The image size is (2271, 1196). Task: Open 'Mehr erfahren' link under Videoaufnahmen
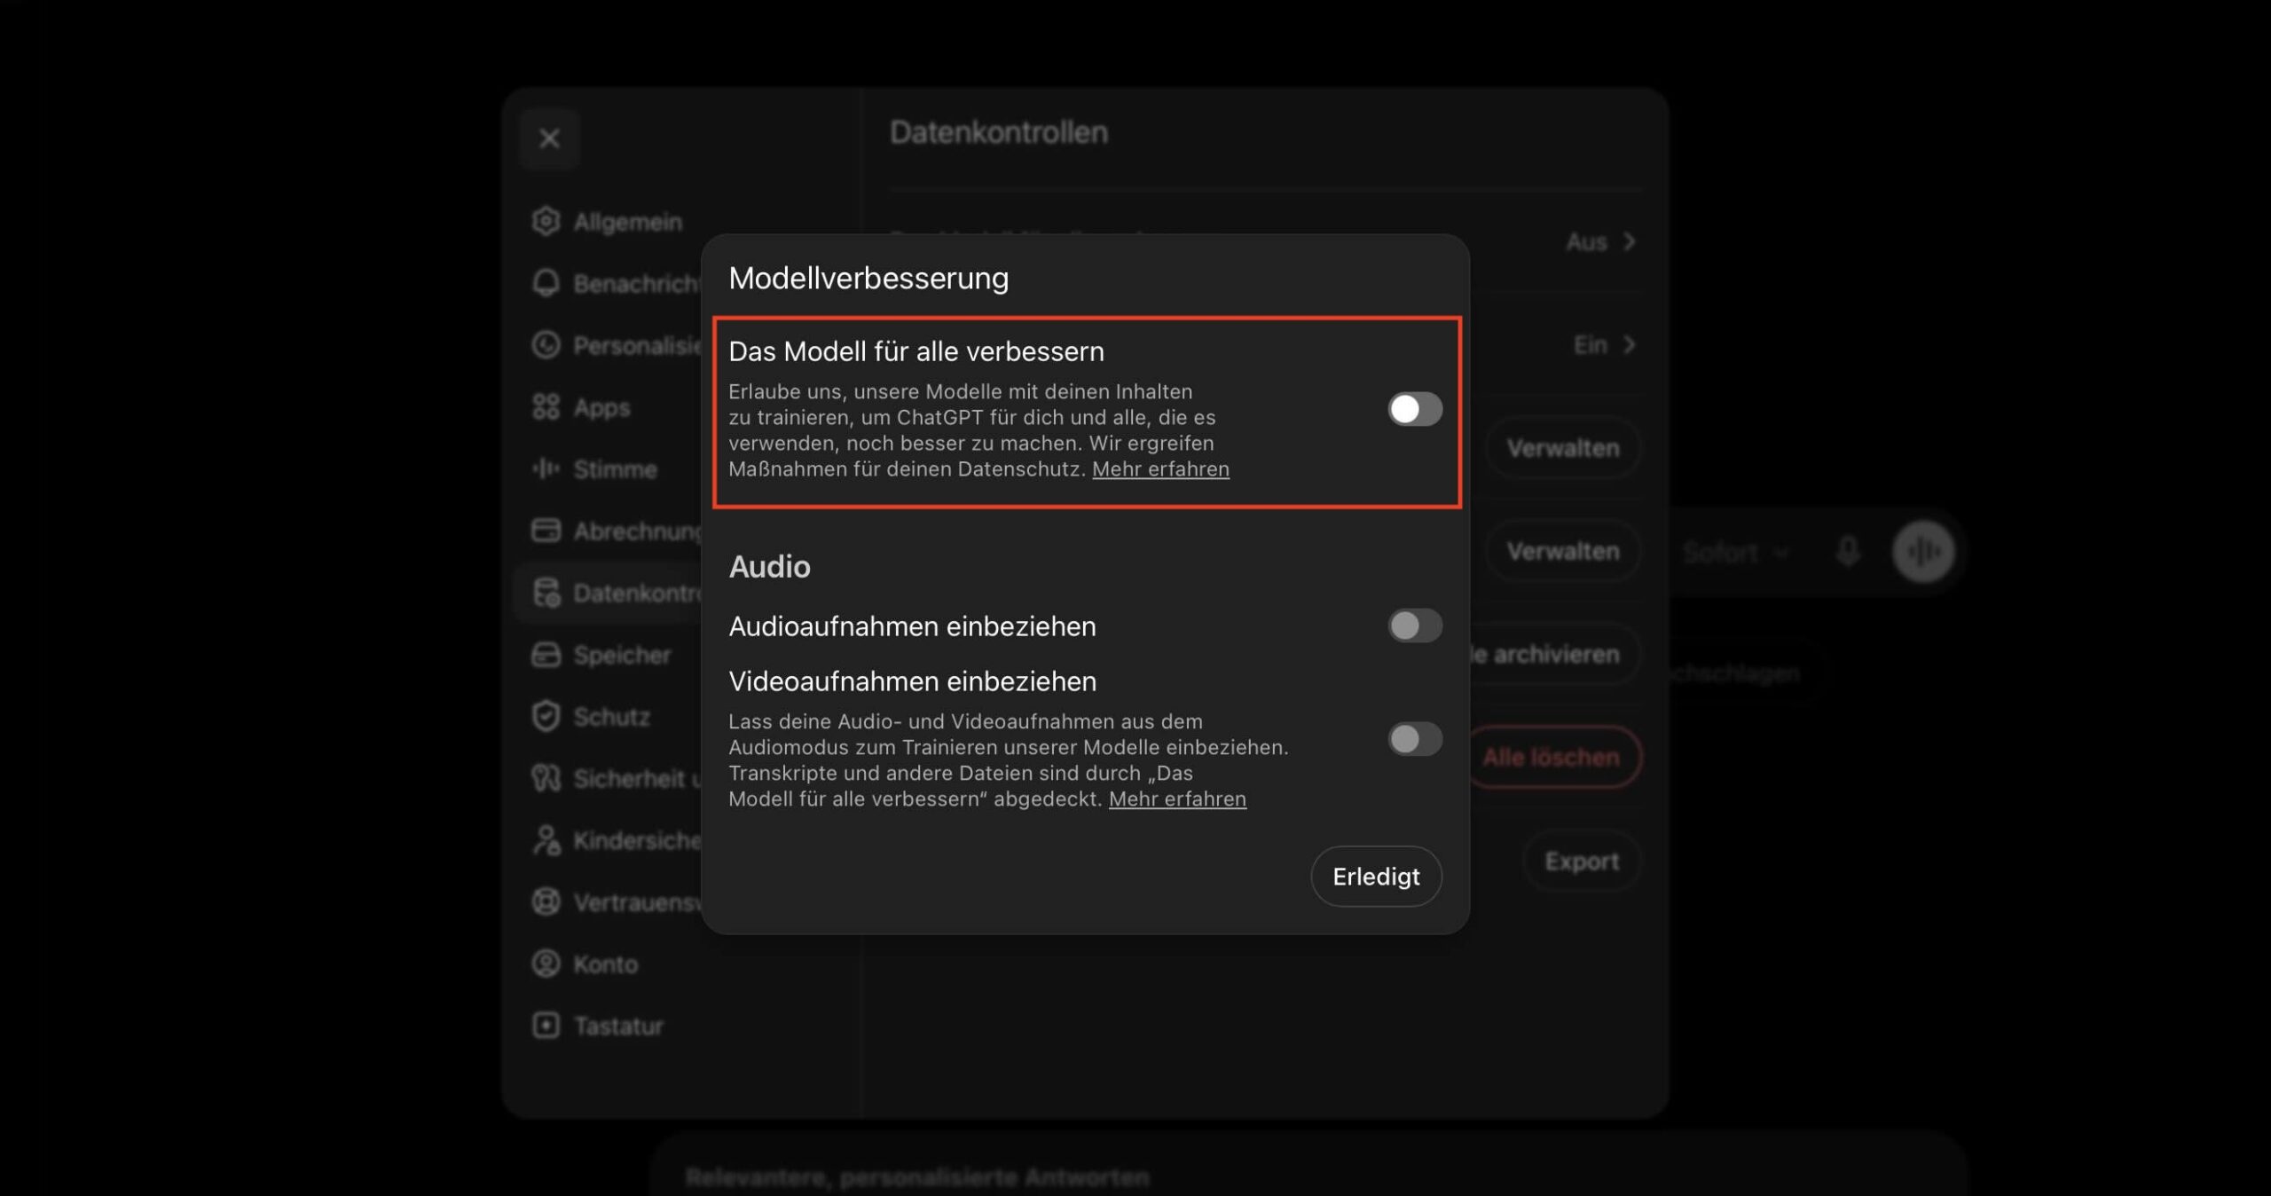coord(1177,799)
